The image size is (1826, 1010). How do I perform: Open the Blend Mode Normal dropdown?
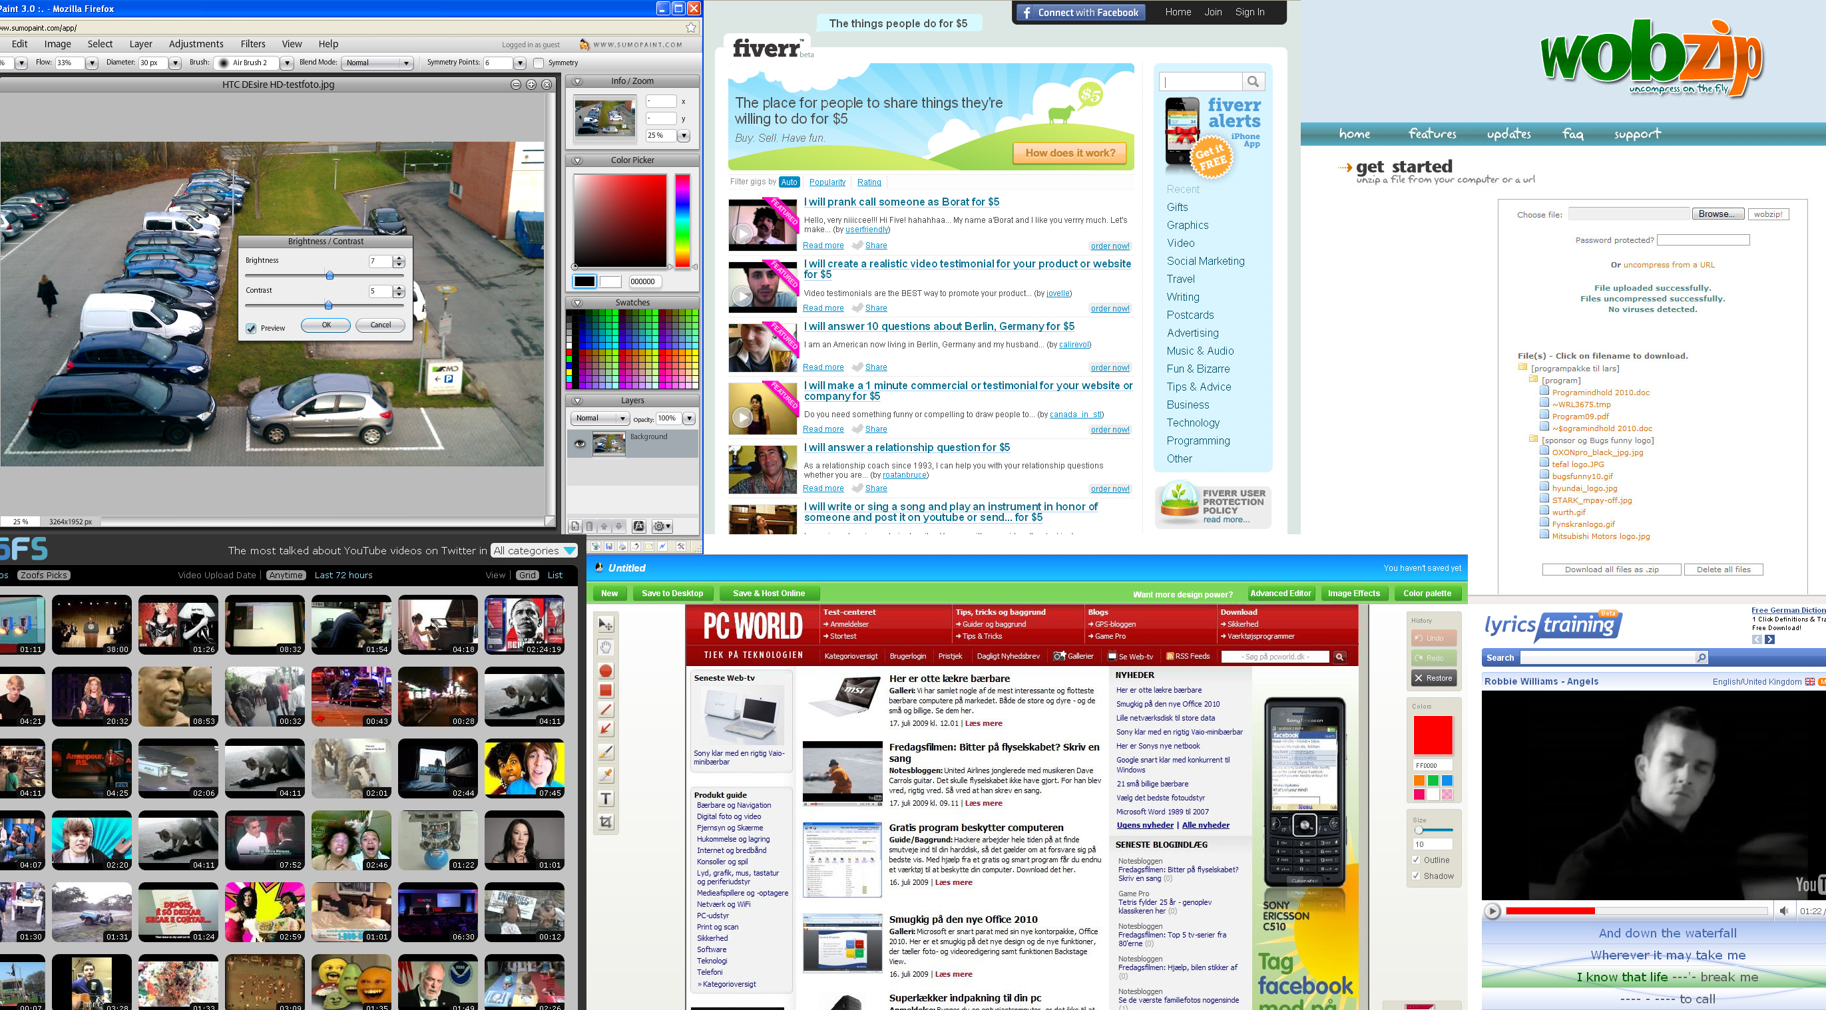click(x=378, y=63)
